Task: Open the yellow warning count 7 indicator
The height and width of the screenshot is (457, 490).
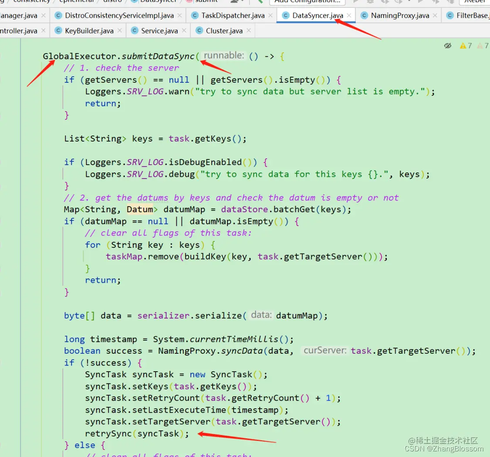Action: point(466,46)
